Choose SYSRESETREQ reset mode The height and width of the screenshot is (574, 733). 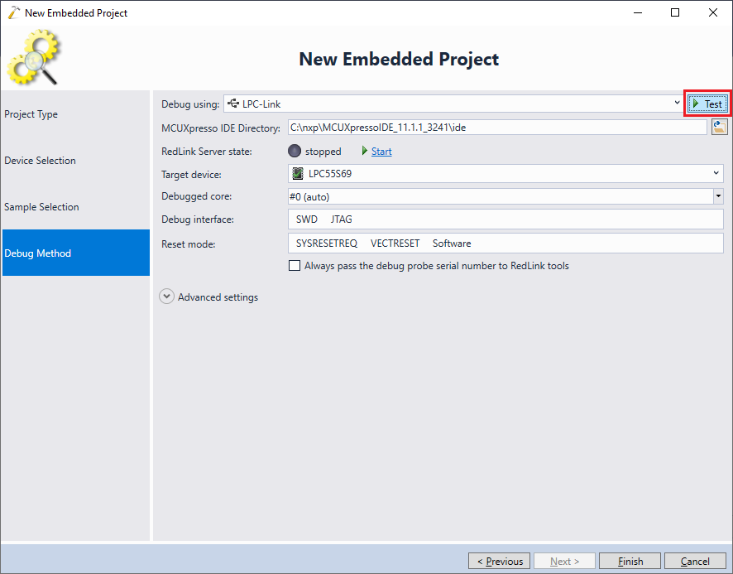(327, 244)
